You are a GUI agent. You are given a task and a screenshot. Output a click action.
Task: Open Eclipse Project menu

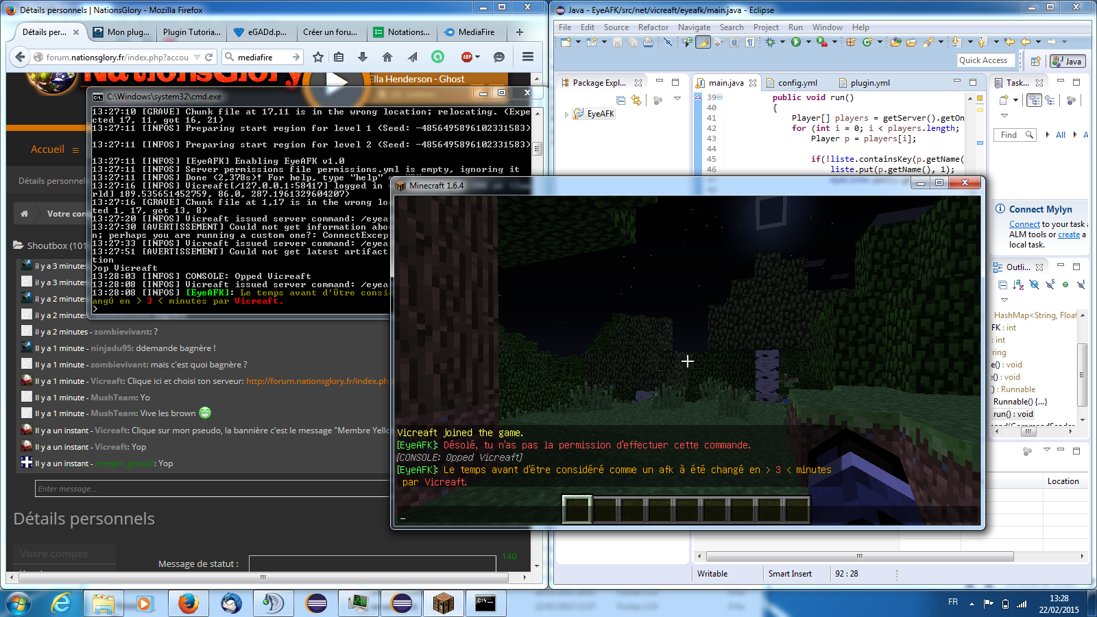point(766,27)
